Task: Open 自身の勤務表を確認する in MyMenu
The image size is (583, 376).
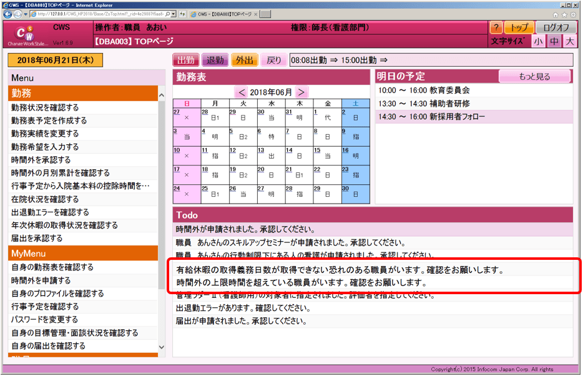Action: pos(52,267)
